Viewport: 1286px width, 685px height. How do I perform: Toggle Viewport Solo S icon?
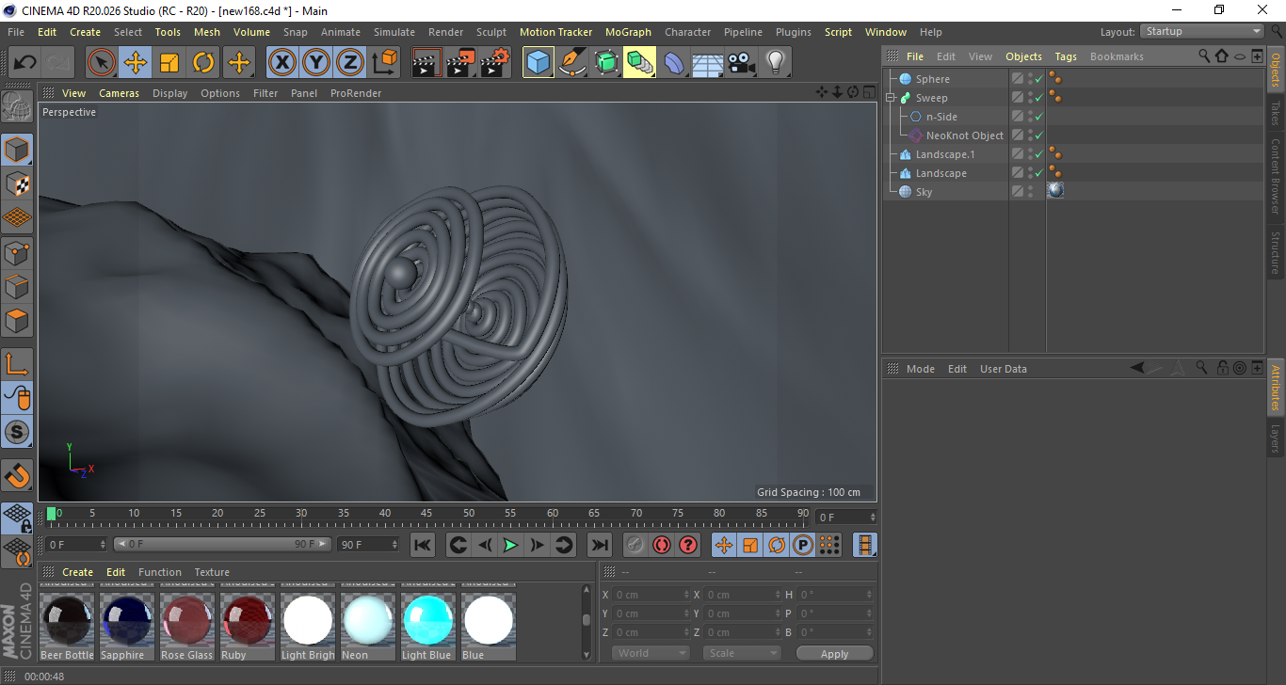click(x=17, y=433)
